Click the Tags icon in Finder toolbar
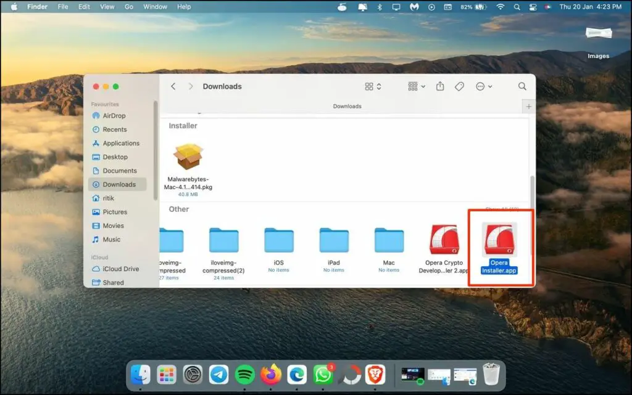The height and width of the screenshot is (395, 632). point(459,86)
